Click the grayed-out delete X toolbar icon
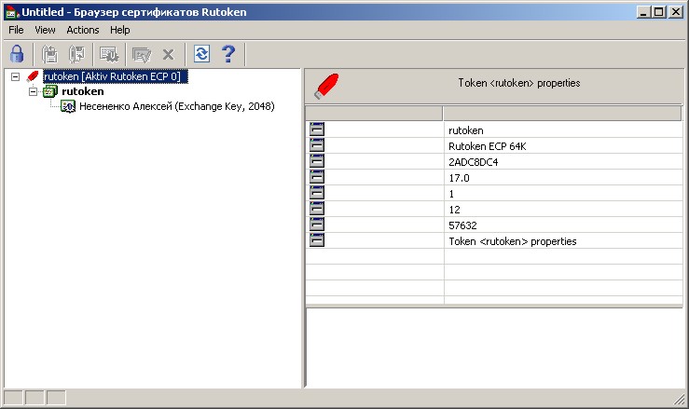 tap(168, 54)
